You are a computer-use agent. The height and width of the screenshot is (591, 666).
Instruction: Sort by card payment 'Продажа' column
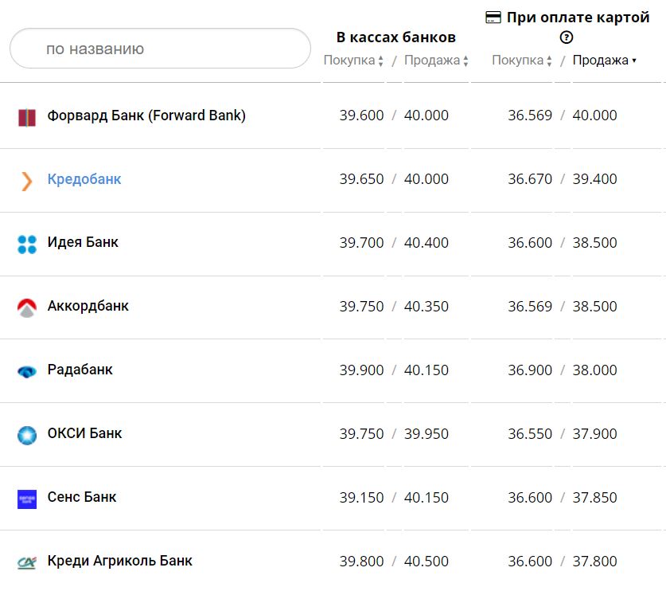[x=604, y=61]
